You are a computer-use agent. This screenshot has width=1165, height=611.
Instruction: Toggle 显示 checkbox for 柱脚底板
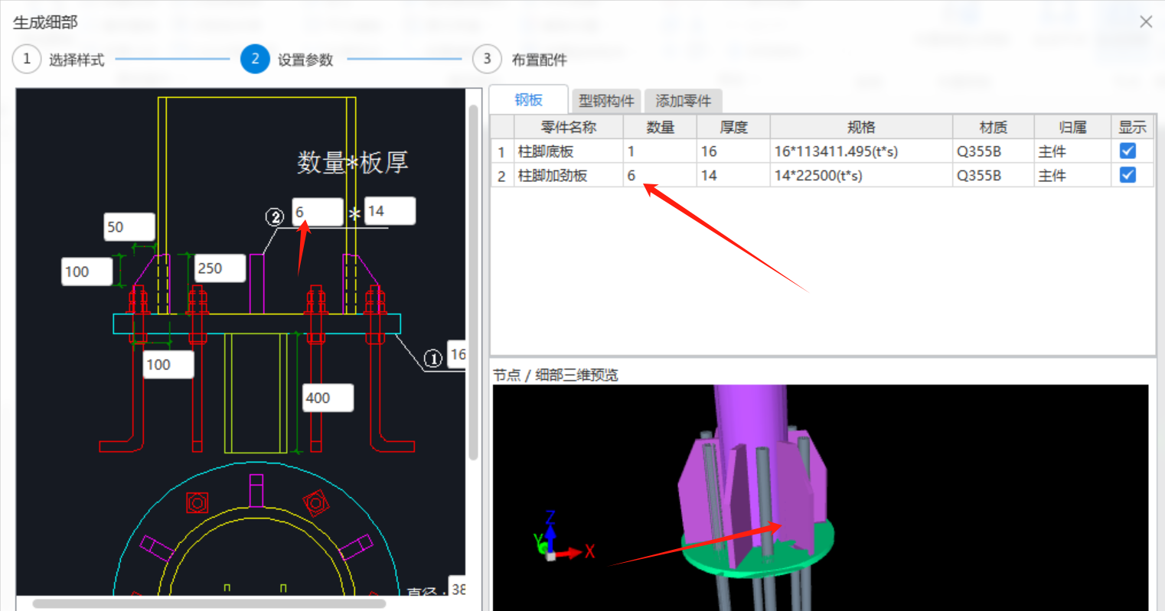pos(1127,151)
